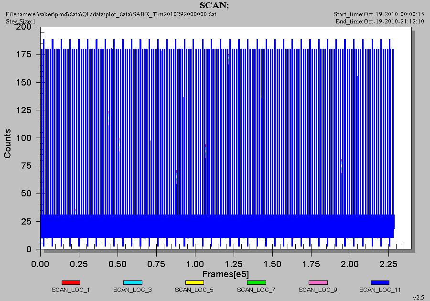Click the 0.00 x-axis tick label

[x=40, y=264]
